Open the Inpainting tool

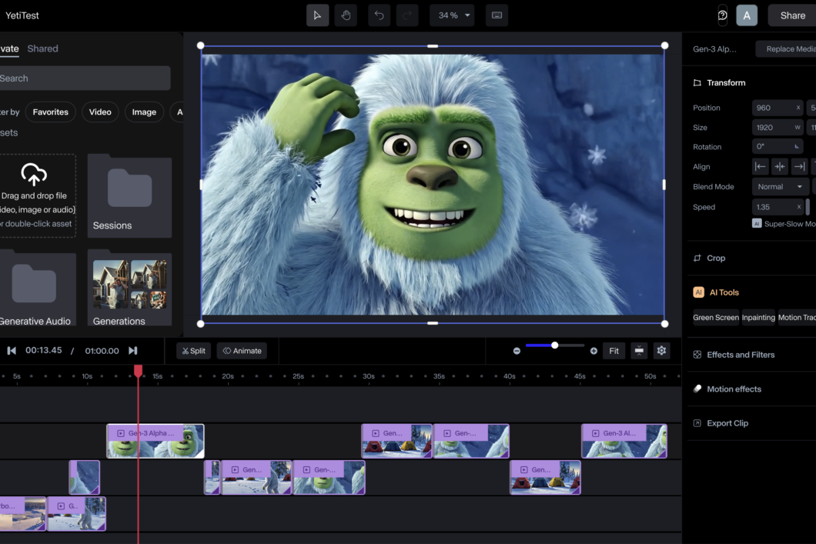tap(758, 317)
